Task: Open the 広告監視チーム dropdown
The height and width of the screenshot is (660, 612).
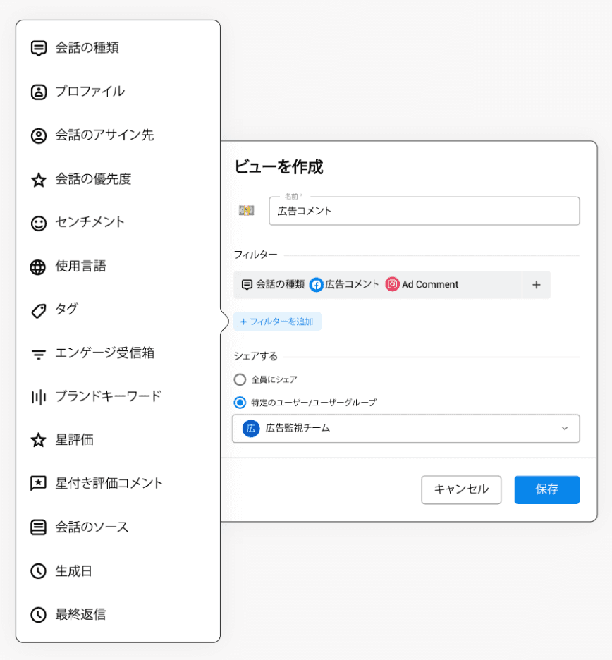Action: (405, 429)
